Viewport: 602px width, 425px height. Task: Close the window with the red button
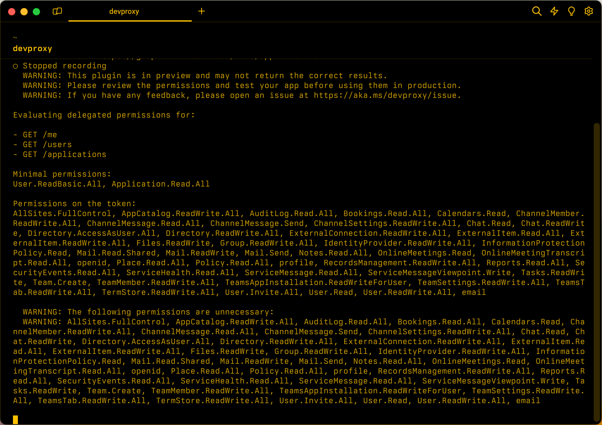coord(12,12)
